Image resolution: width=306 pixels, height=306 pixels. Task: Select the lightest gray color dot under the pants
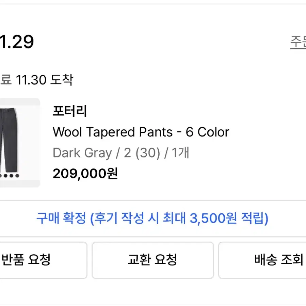click(x=17, y=176)
